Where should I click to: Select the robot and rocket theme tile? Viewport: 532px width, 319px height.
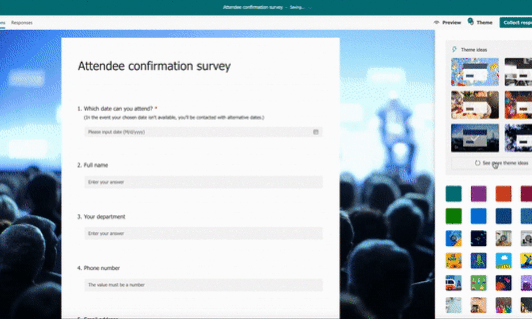(x=478, y=261)
